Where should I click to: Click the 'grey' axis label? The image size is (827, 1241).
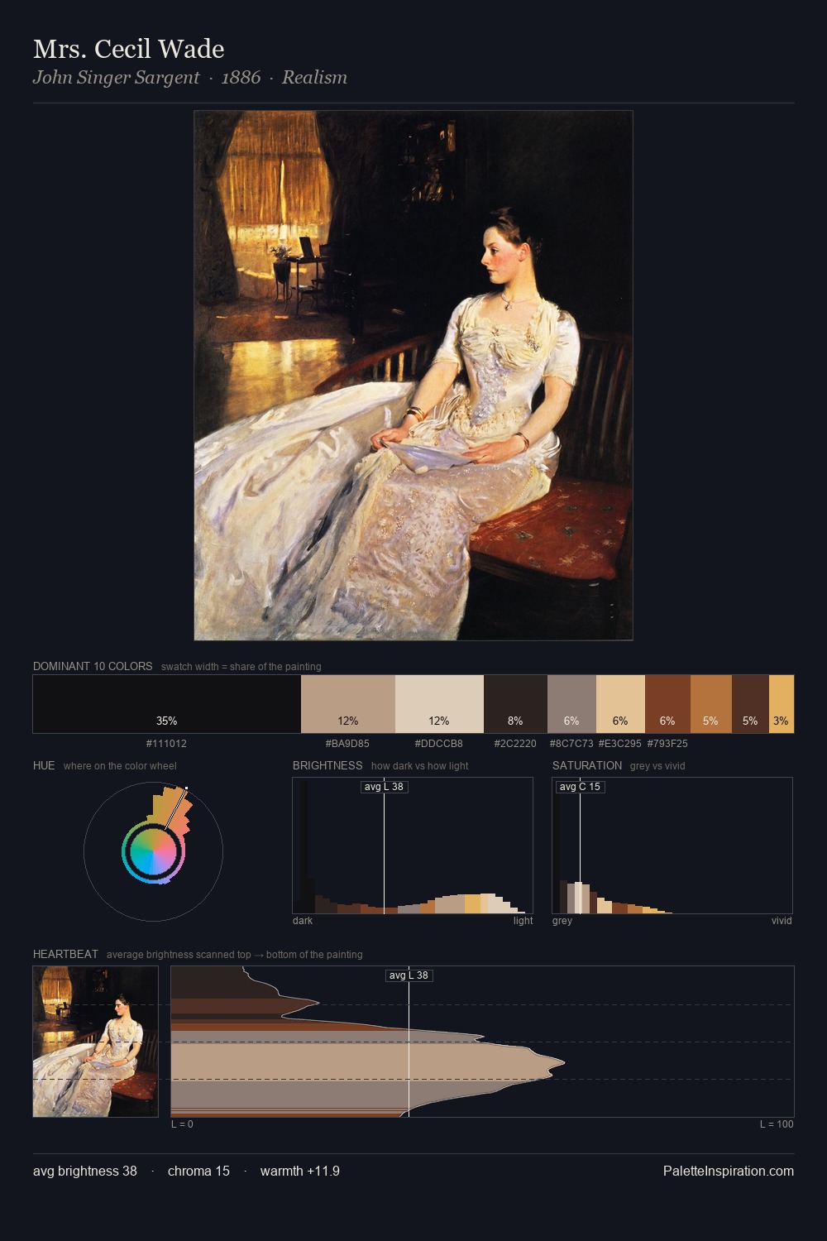[x=562, y=921]
